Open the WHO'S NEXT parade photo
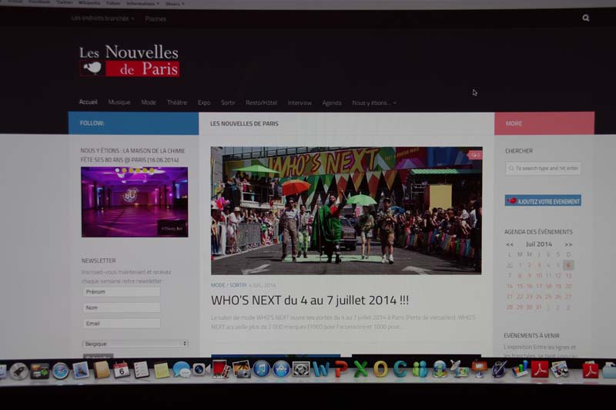Image resolution: width=616 pixels, height=410 pixels. point(346,210)
